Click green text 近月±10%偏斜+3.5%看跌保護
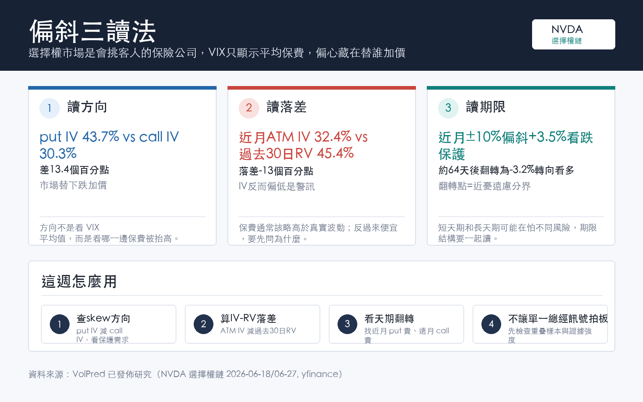The image size is (643, 402). coord(516,145)
